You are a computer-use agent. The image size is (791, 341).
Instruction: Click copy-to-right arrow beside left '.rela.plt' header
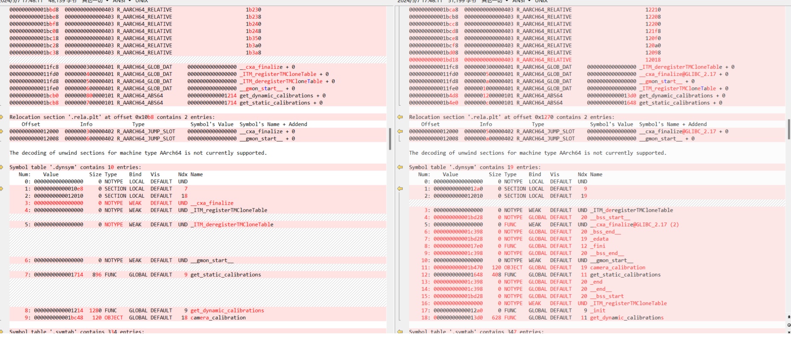(x=2, y=117)
